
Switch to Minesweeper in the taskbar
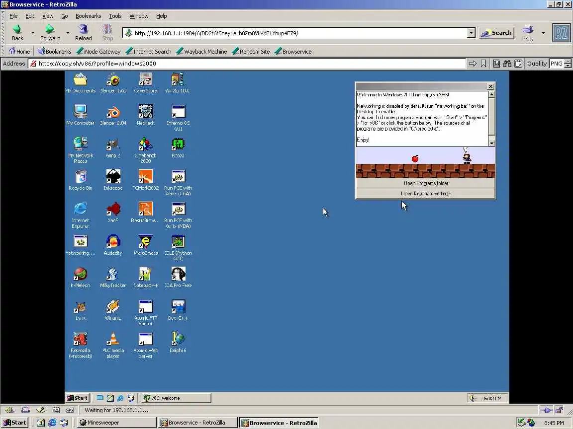pyautogui.click(x=117, y=423)
